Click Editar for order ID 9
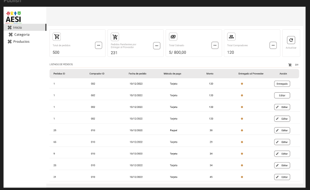Viewport: 310px width, 190px height. (x=282, y=154)
